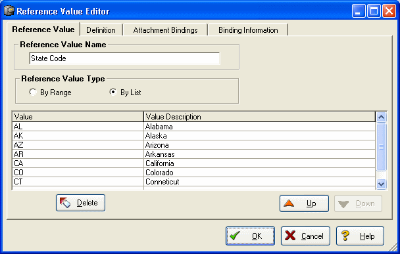Click the scrollbar up arrow in value list
The width and height of the screenshot is (400, 254).
click(381, 117)
